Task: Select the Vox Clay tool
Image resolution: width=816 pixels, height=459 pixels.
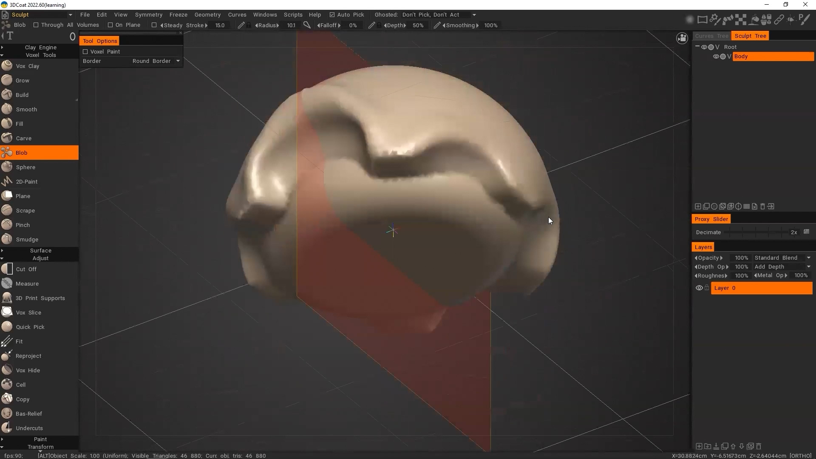Action: click(x=27, y=66)
